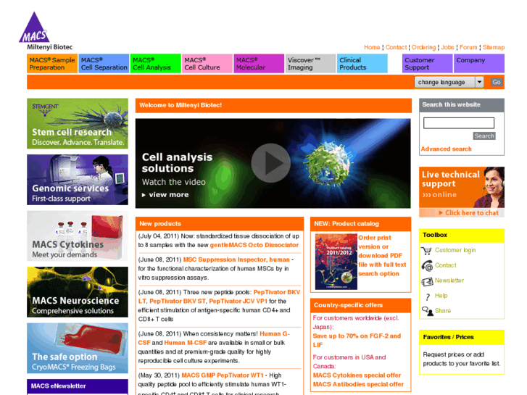Open the MACS Neuroscience banner
Image resolution: width=527 pixels, height=395 pixels.
[x=78, y=292]
